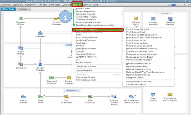
Task: Expand Sales submenu arrow
Action: pyautogui.click(x=122, y=35)
